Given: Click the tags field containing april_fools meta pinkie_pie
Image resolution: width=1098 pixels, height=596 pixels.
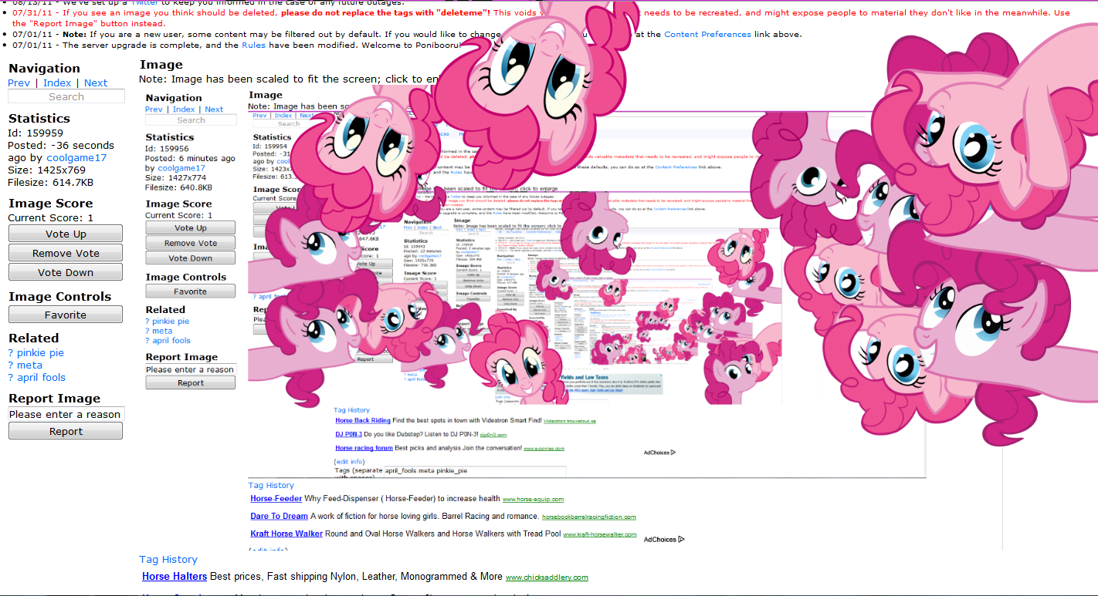Looking at the screenshot, I should click(x=475, y=470).
